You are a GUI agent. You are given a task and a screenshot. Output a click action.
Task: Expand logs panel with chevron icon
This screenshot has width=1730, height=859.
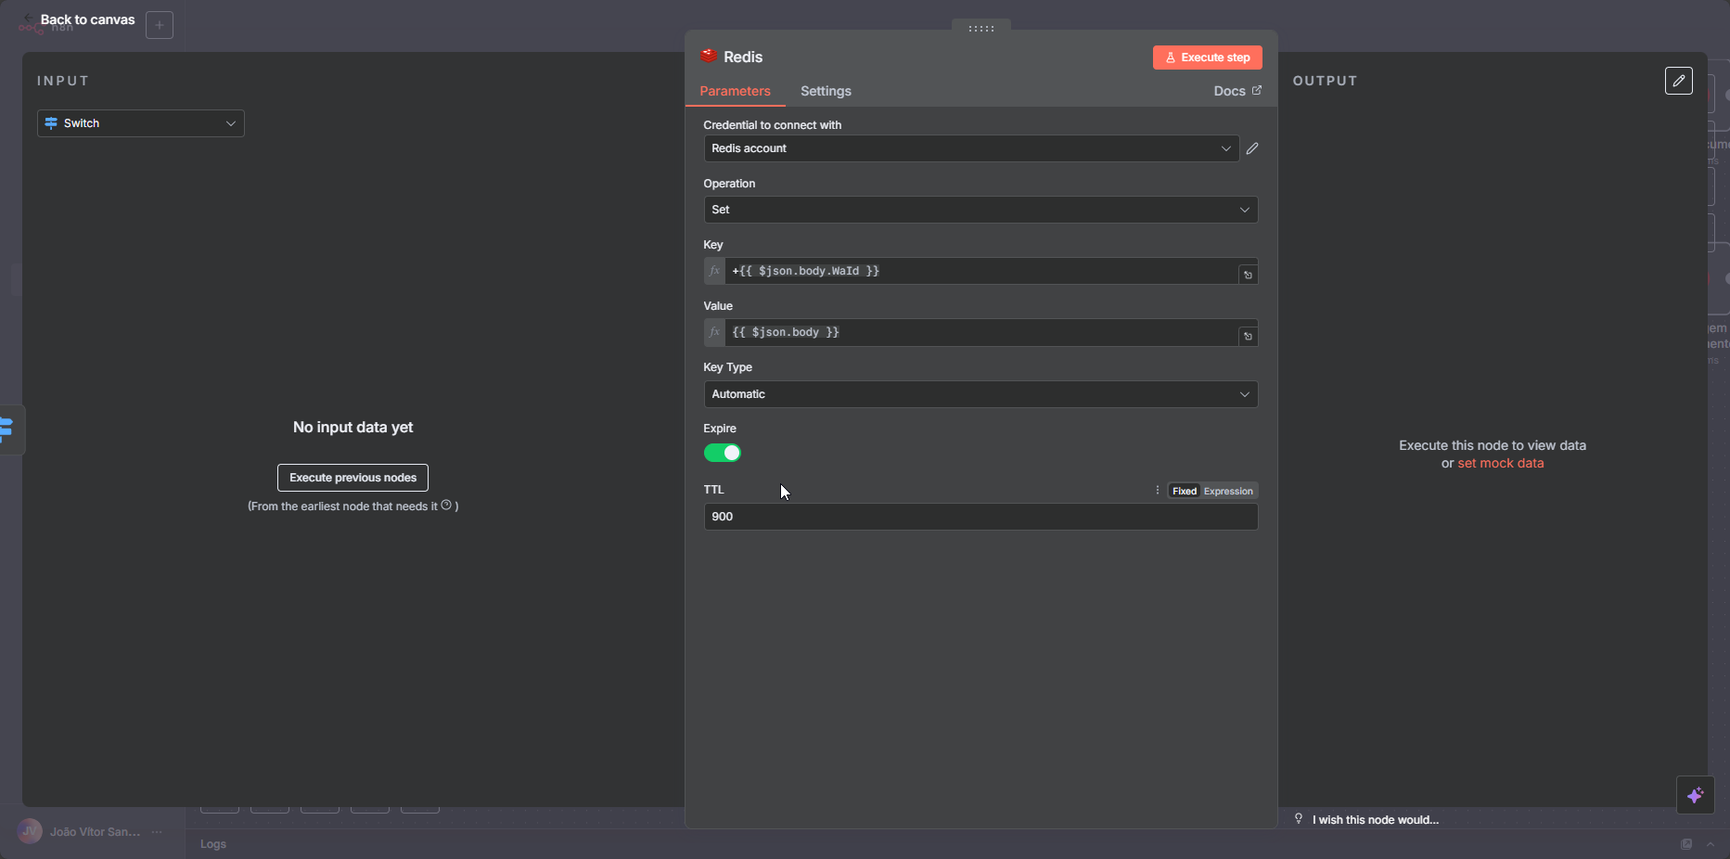[1711, 844]
